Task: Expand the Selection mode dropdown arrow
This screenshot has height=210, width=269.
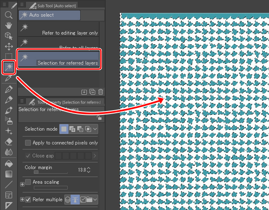Action: coord(96,129)
